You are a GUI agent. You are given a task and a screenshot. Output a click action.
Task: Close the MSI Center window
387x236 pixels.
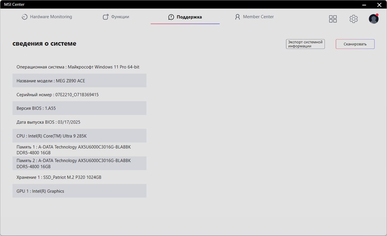coord(379,5)
